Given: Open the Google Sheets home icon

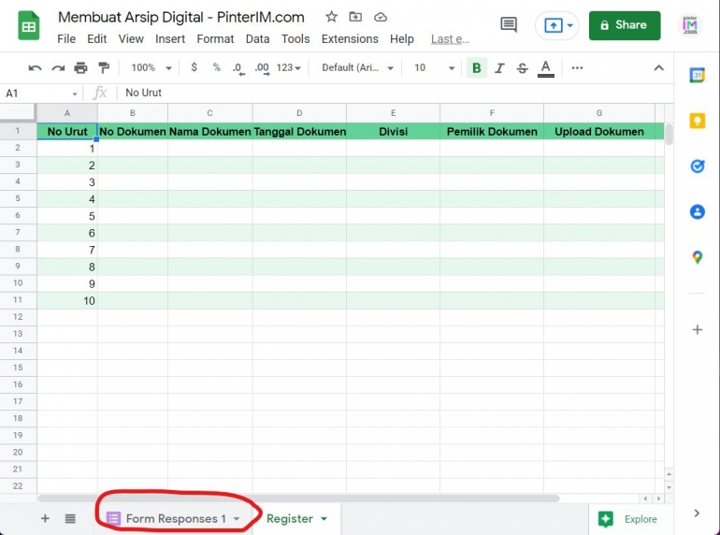Looking at the screenshot, I should coord(28,25).
